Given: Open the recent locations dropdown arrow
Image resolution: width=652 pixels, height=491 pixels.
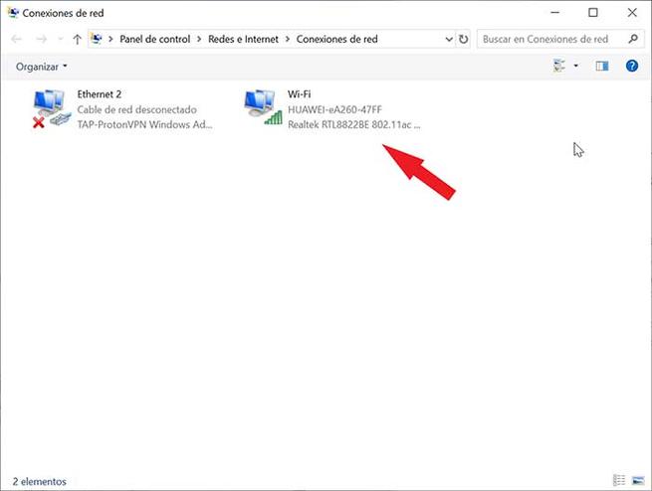Looking at the screenshot, I should tap(61, 40).
